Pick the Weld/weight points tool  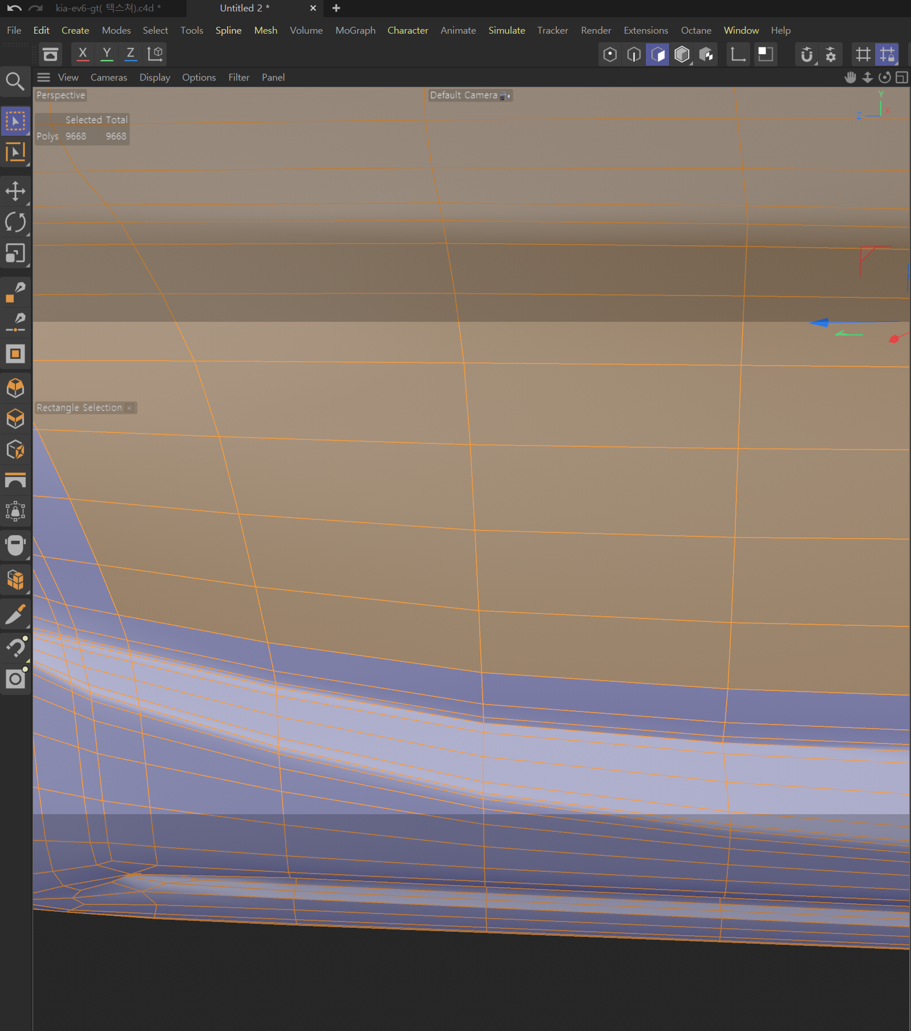click(15, 512)
